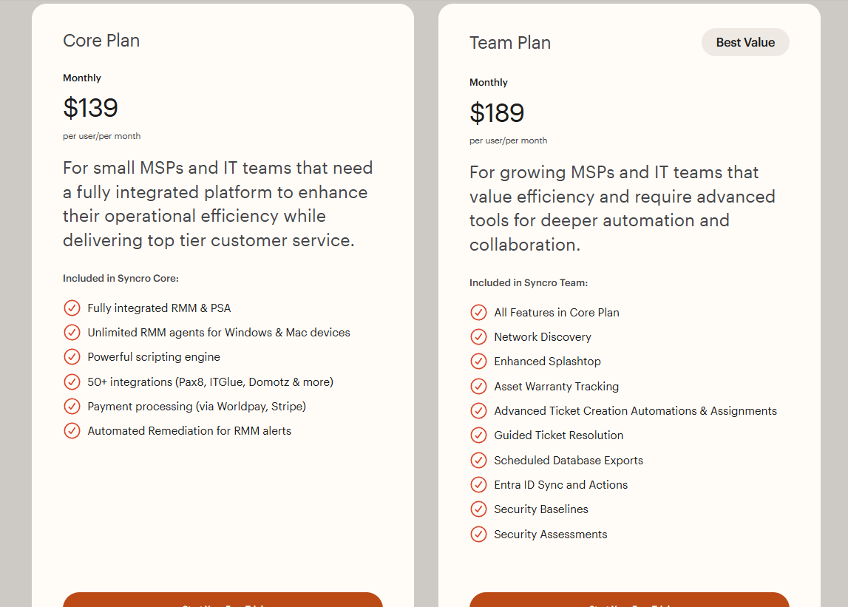The width and height of the screenshot is (848, 607).
Task: Click 'Automated Remediation for RMM alerts' text
Action: (189, 430)
